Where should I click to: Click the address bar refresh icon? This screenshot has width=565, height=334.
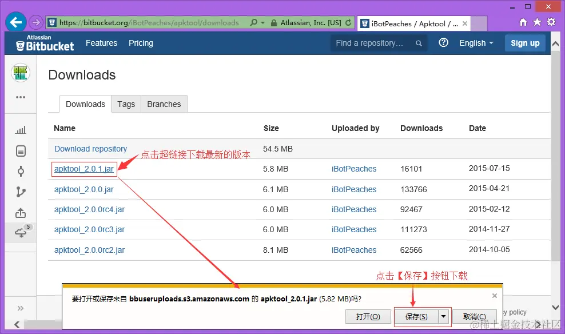coord(348,23)
